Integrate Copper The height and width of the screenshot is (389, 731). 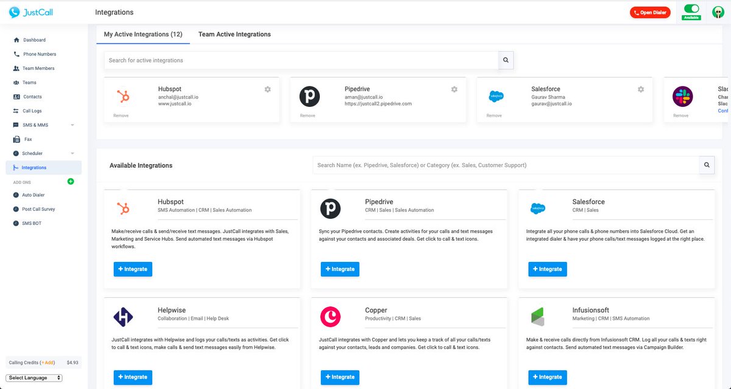click(340, 377)
